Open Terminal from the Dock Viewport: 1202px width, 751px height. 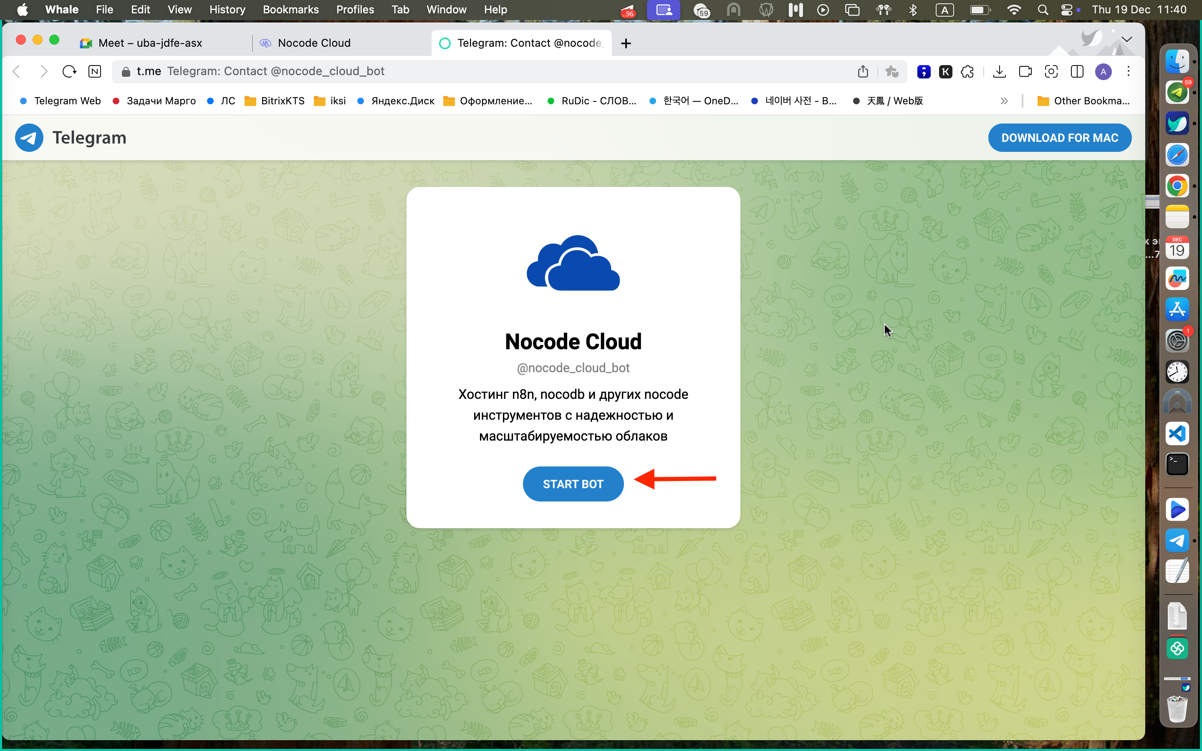[x=1177, y=464]
